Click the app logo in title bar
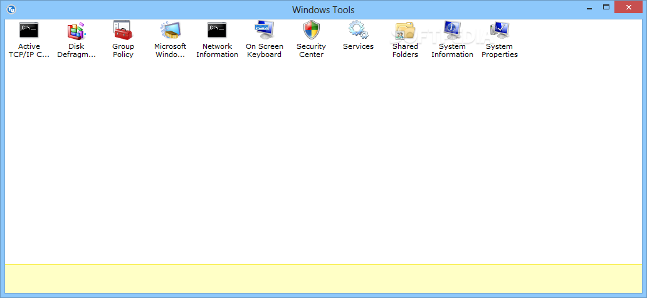 tap(11, 9)
